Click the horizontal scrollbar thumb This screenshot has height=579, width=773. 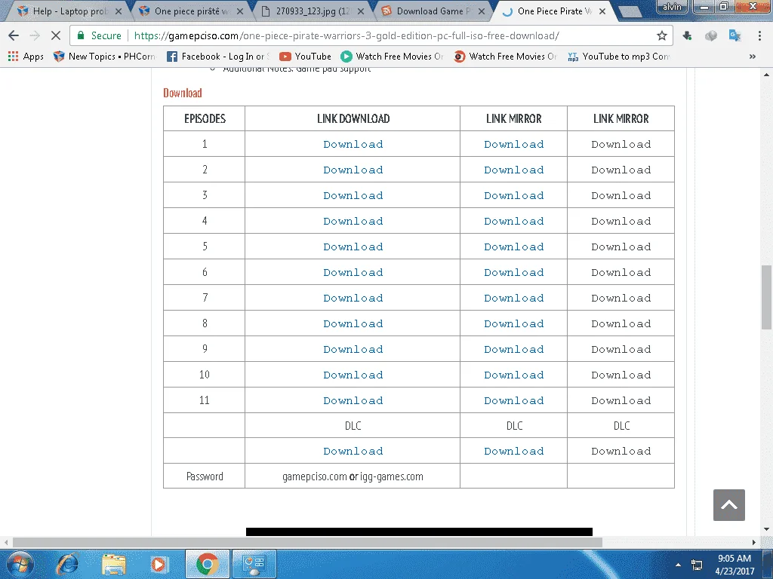[308, 542]
